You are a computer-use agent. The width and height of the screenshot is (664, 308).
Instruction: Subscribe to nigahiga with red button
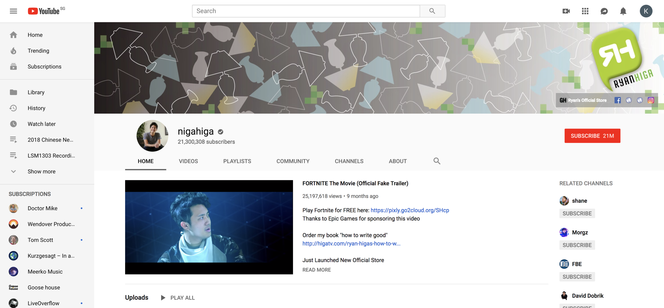(x=592, y=136)
